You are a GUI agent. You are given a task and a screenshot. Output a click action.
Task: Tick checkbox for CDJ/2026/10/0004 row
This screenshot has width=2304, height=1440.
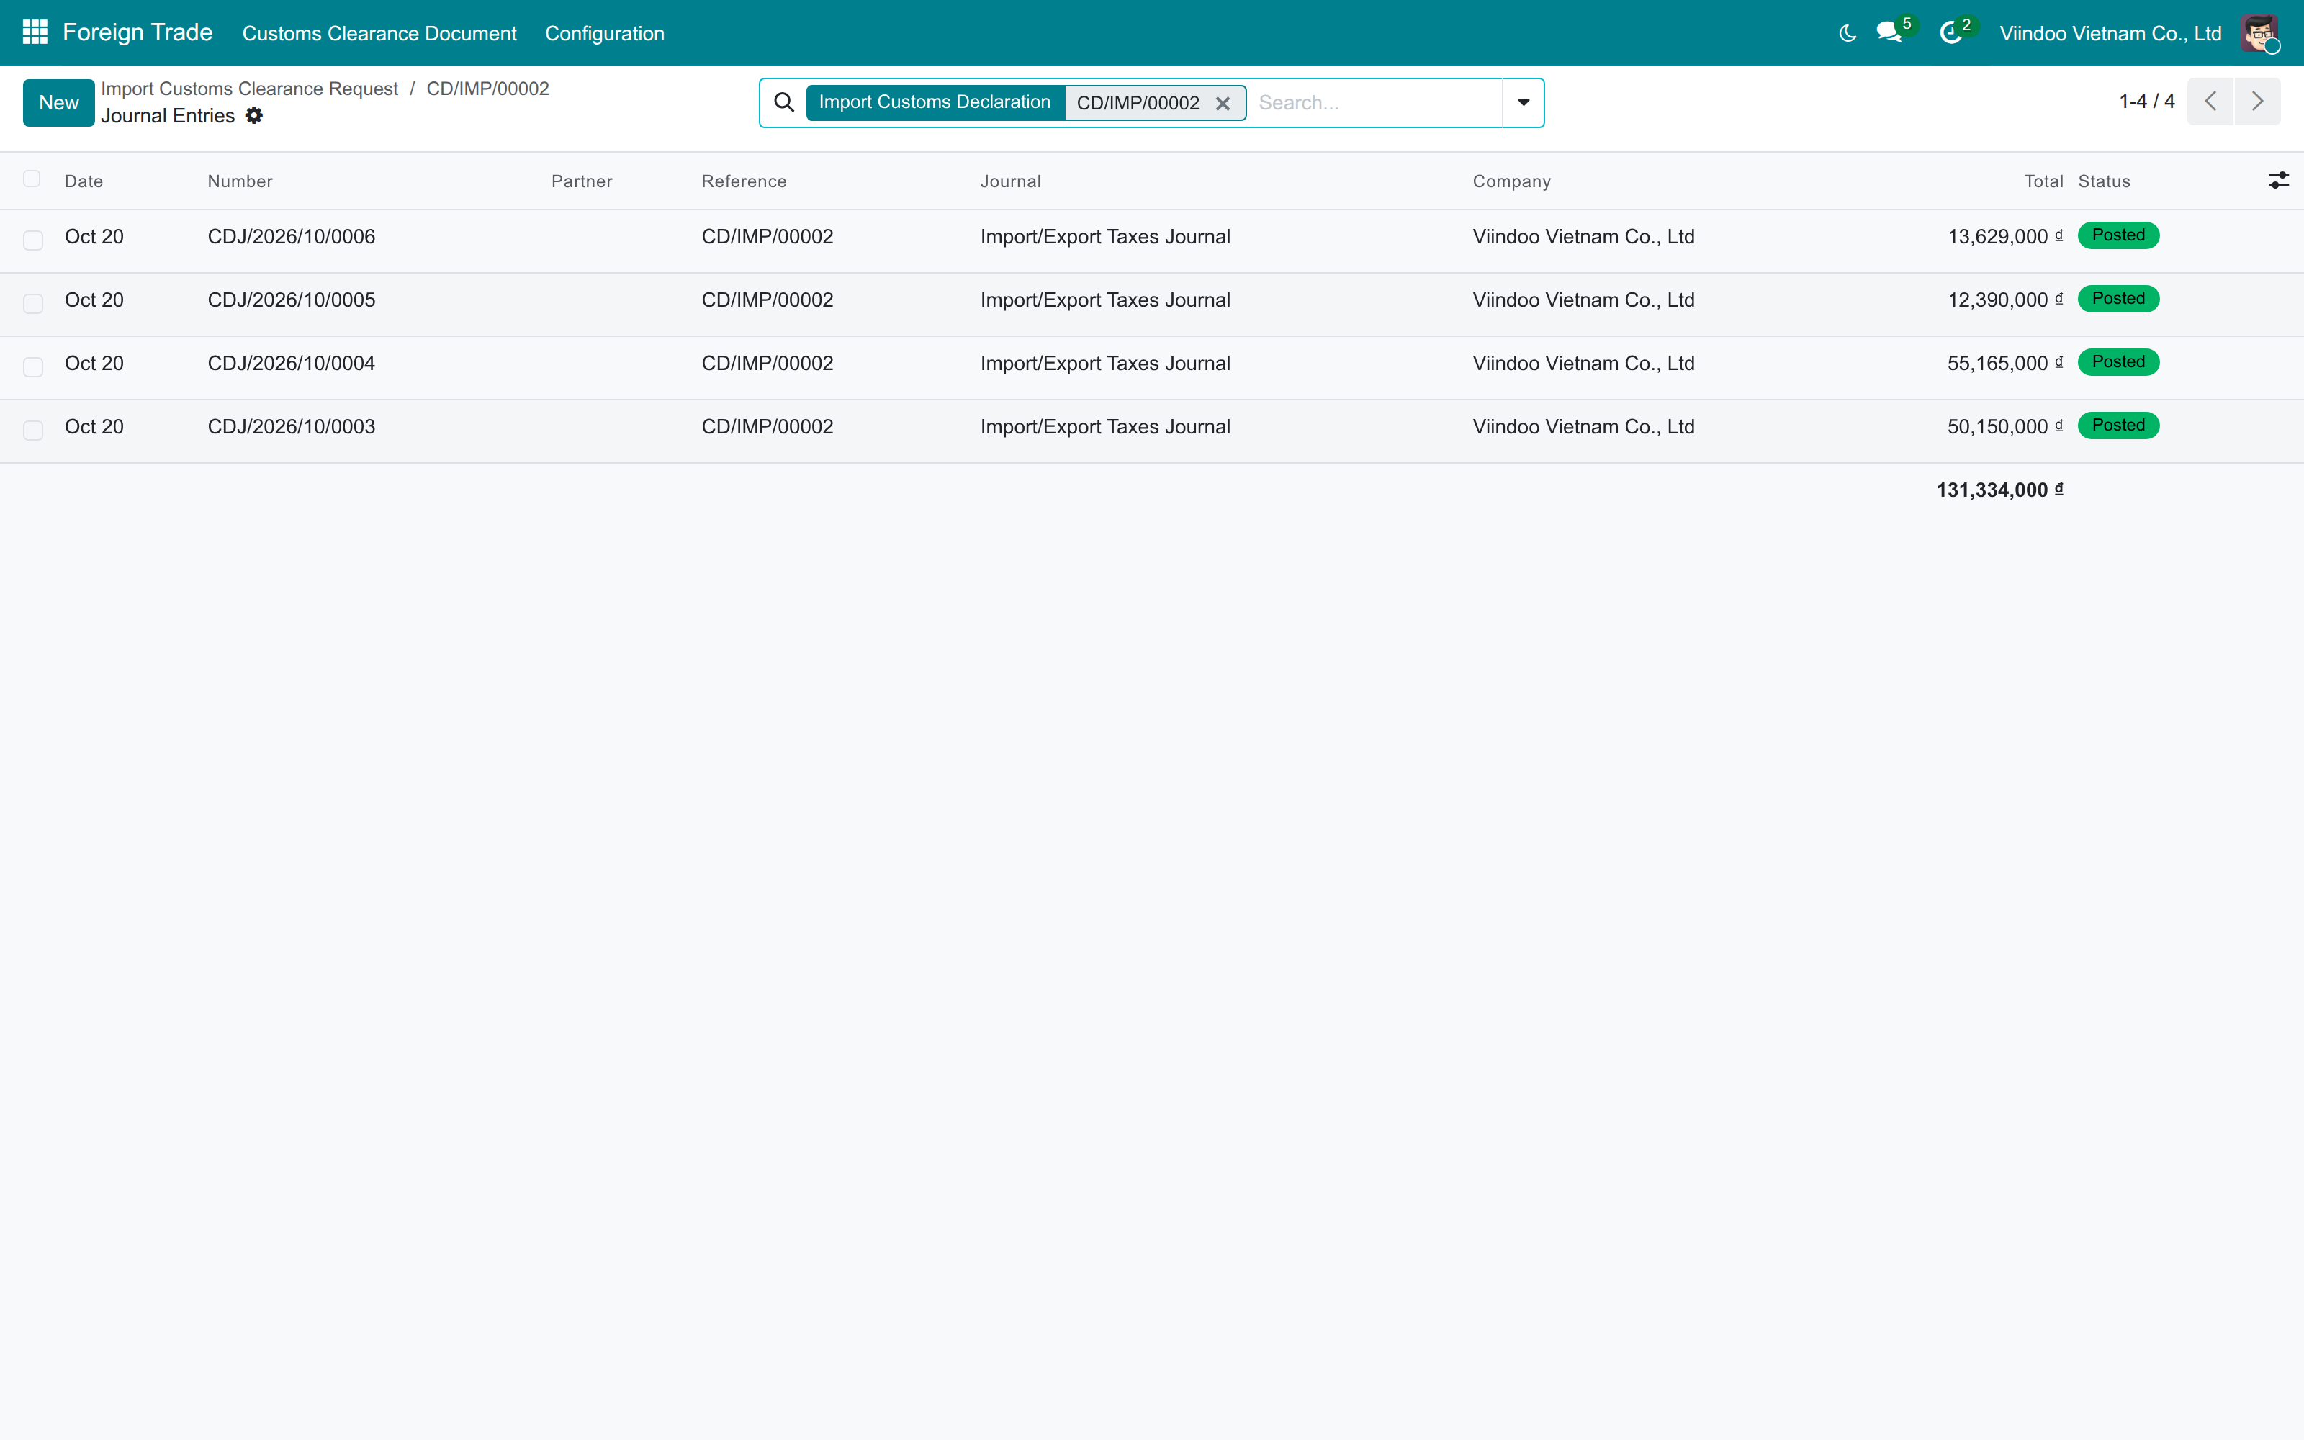coord(33,366)
